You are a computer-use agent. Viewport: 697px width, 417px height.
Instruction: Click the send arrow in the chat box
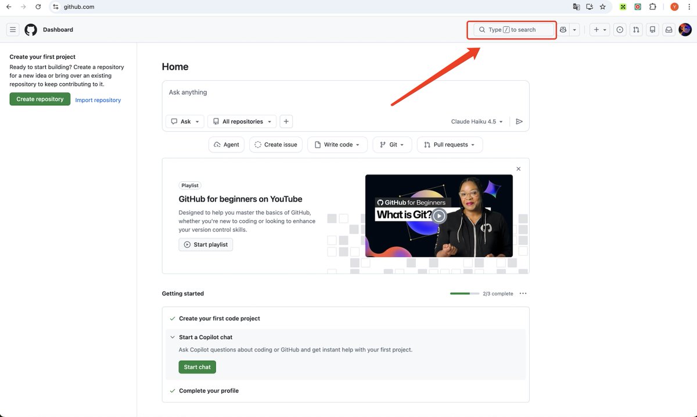pyautogui.click(x=519, y=121)
